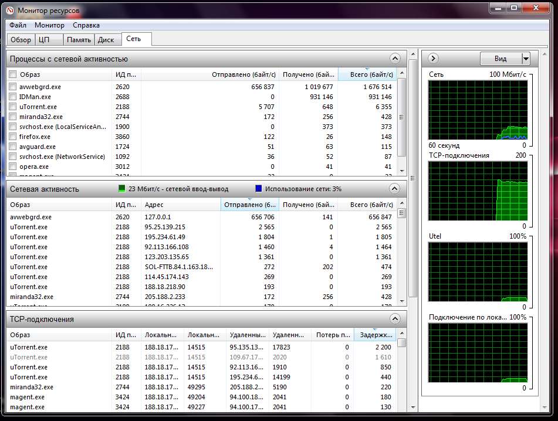Viewport: 558px width, 421px height.
Task: Open the Файл menu
Action: tap(18, 25)
